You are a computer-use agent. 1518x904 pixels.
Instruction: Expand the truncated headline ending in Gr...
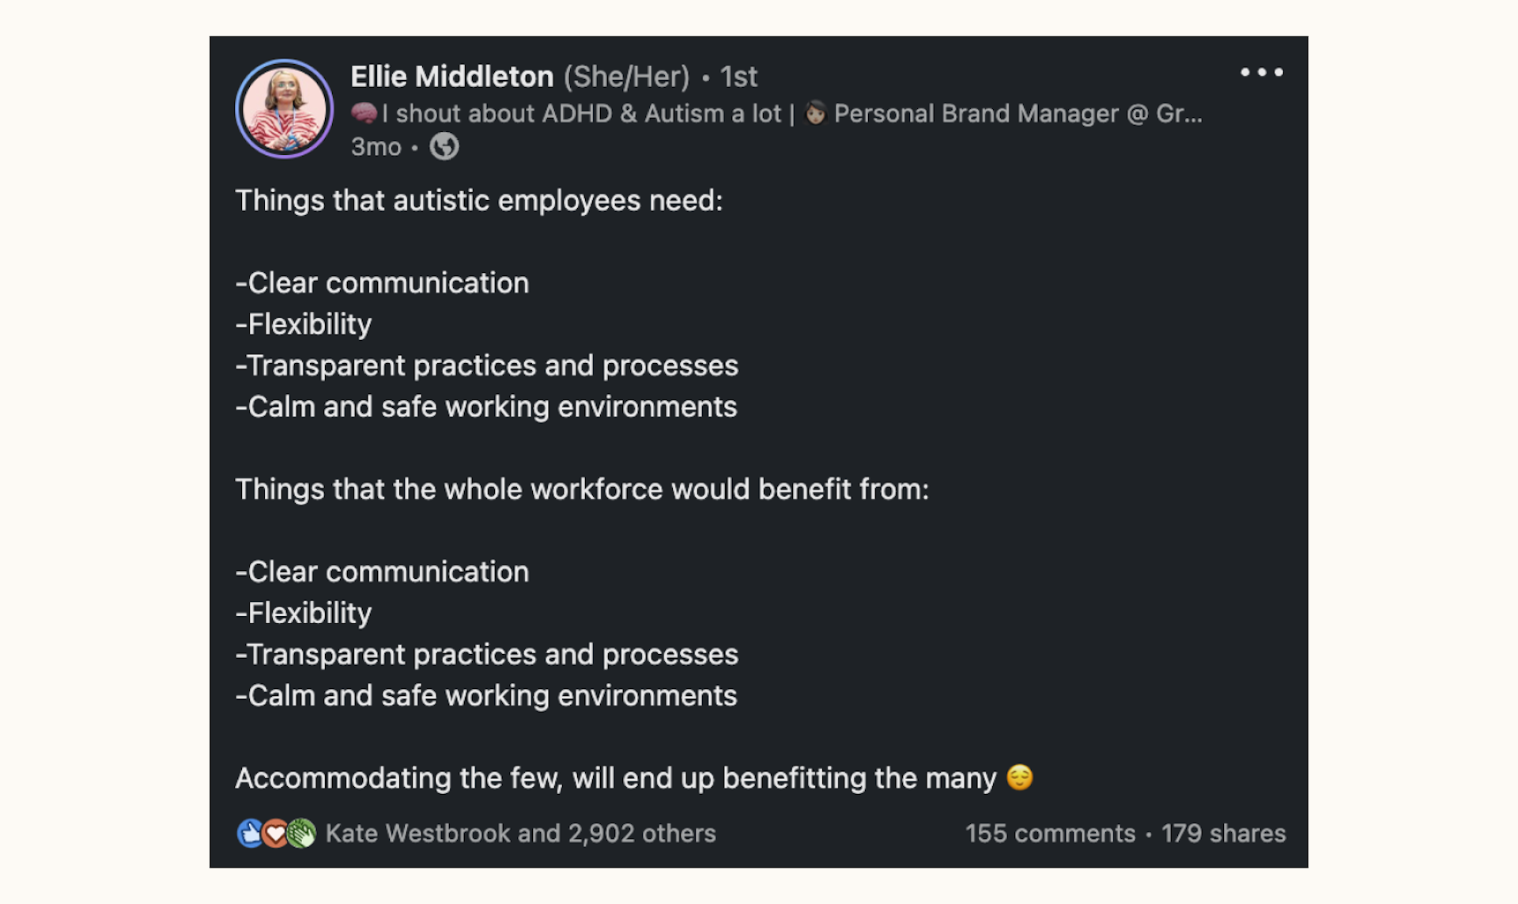pos(1186,113)
